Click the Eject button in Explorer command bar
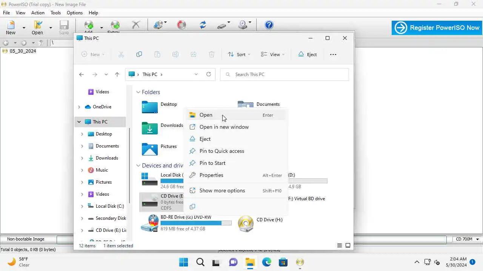Screen dimensions: 483x271 tap(308, 54)
